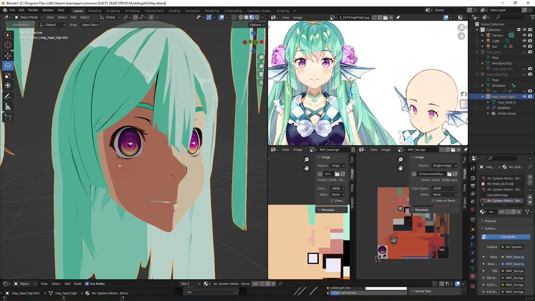
Task: Switch to the Sculpting workspace tab
Action: pyautogui.click(x=113, y=11)
